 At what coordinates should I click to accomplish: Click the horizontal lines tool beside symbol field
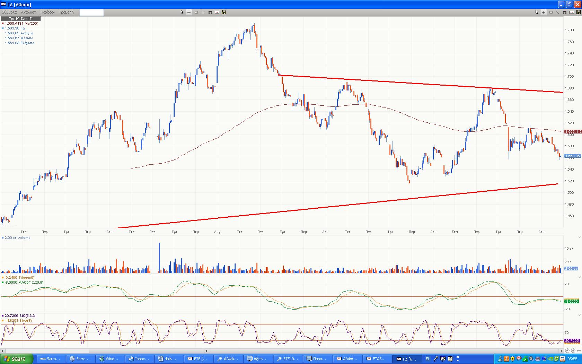pyautogui.click(x=210, y=12)
